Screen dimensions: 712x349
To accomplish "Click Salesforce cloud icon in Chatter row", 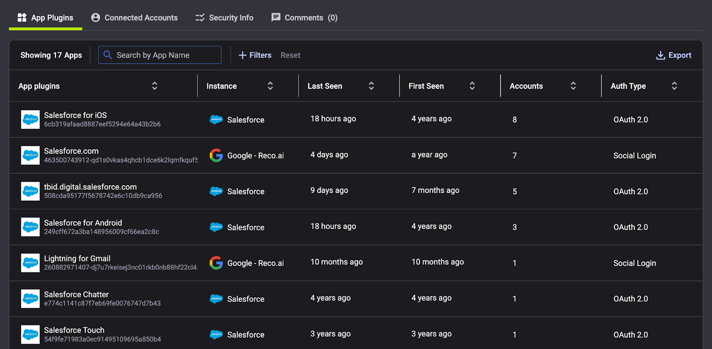I will [x=216, y=299].
